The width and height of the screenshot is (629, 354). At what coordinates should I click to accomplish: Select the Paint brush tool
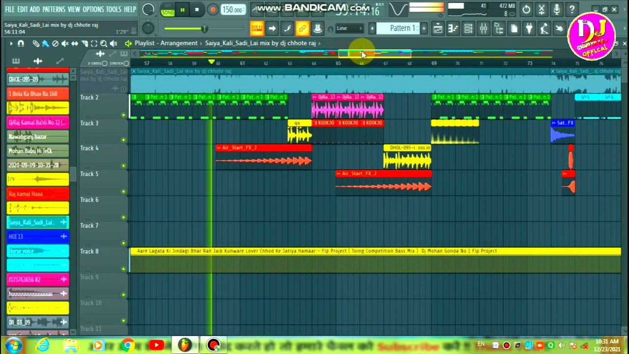45,43
